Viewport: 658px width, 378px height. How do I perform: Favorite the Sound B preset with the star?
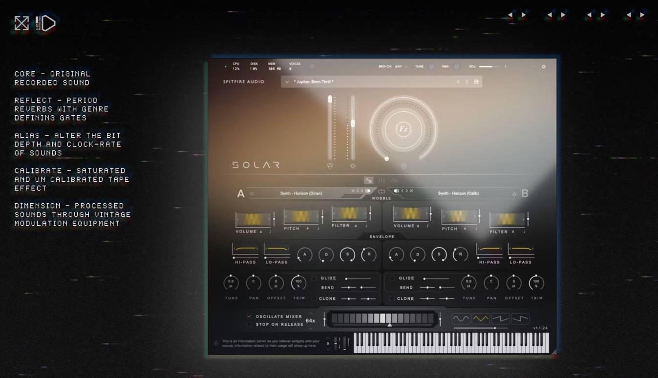point(514,194)
